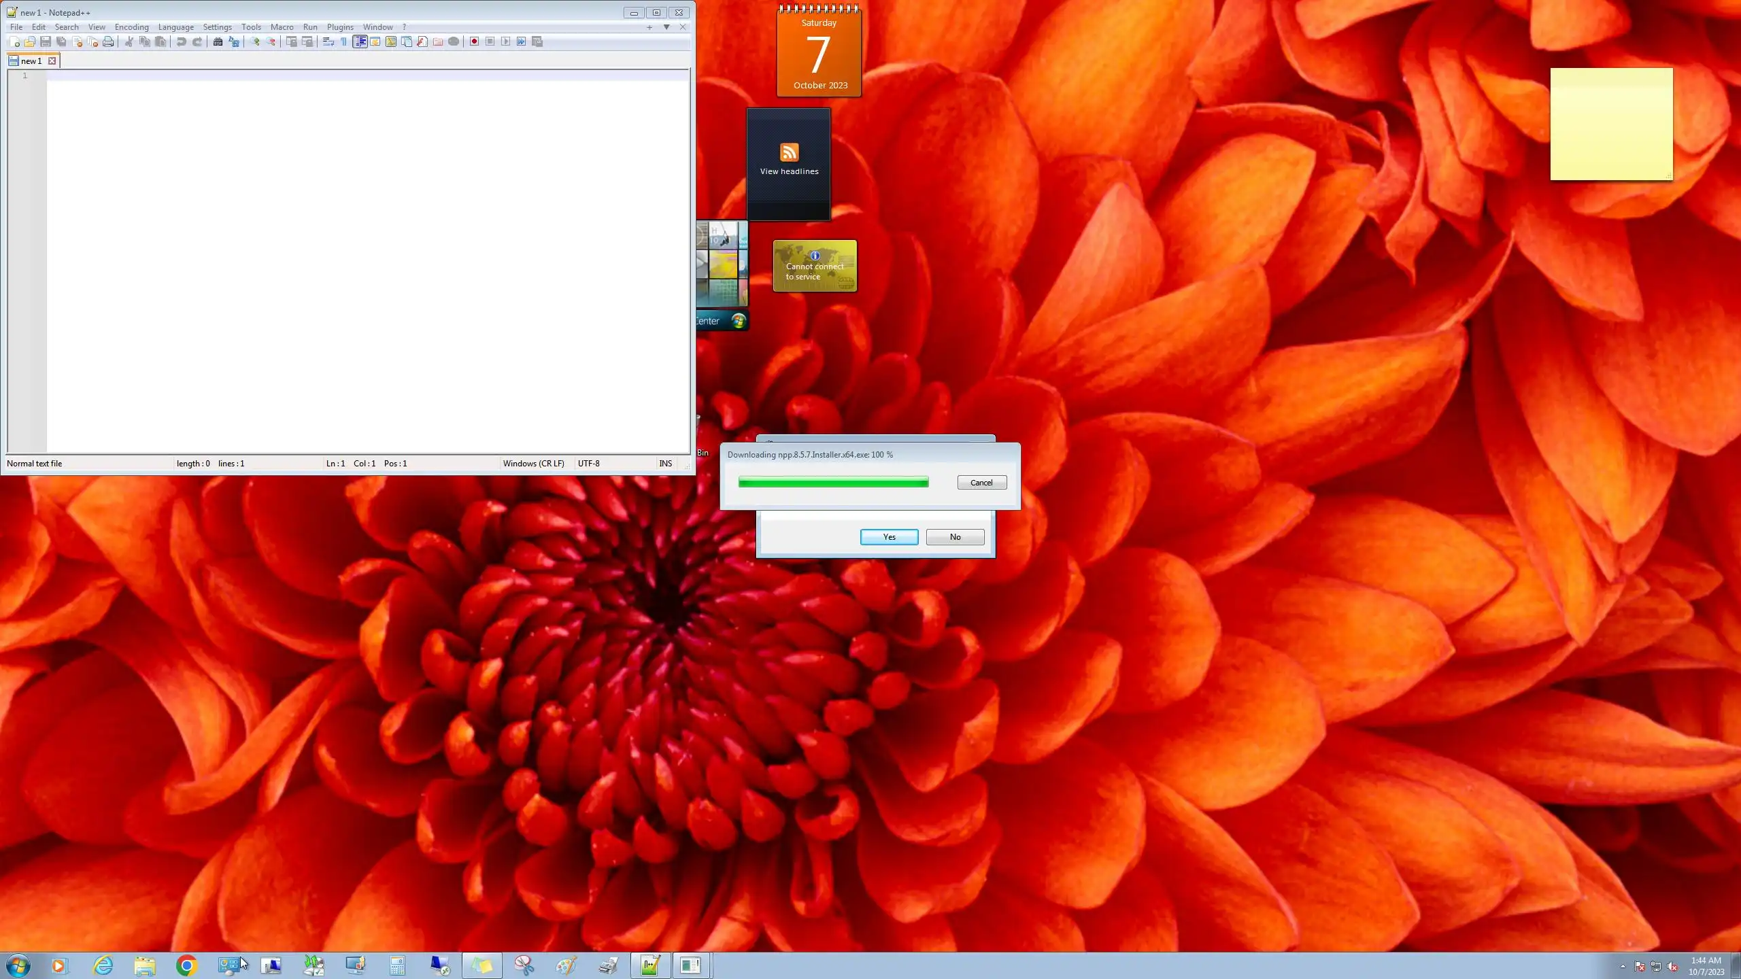Open Chrome from the taskbar
This screenshot has width=1741, height=979.
(x=186, y=965)
